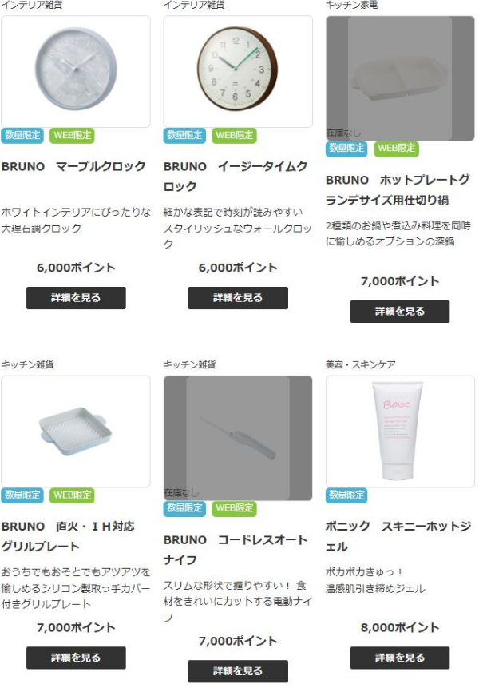
Task: Click the greyed-out hot plate partition pot image
Action: coord(400,78)
